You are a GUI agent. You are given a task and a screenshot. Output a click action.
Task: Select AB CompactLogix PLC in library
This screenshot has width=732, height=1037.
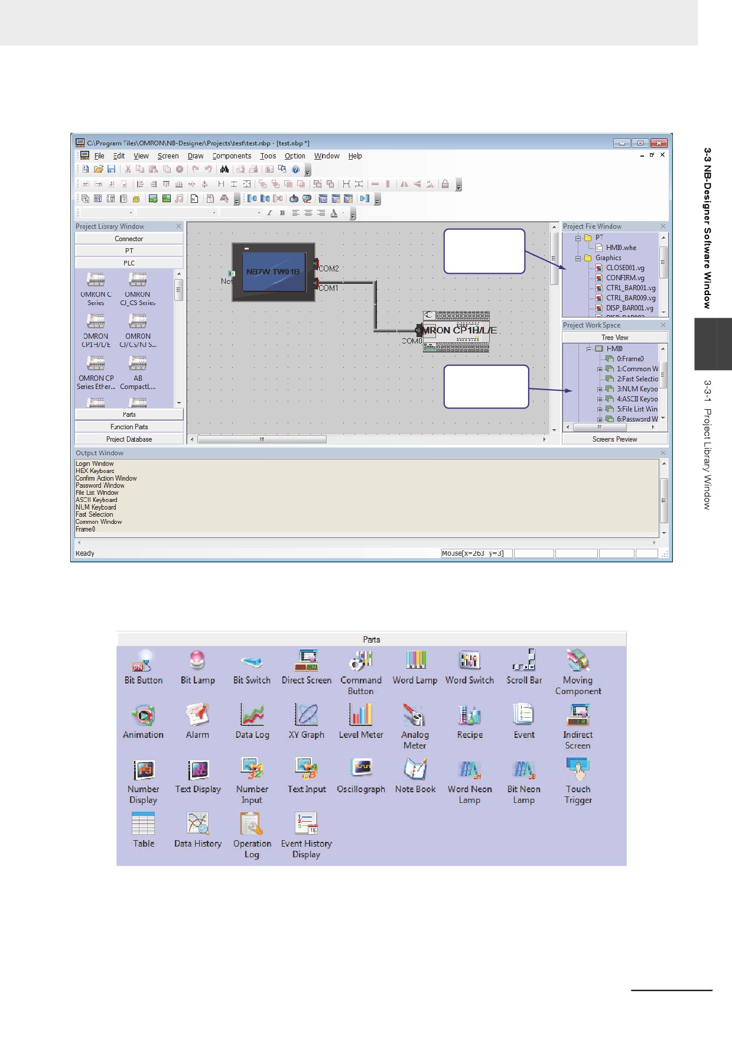pos(138,372)
